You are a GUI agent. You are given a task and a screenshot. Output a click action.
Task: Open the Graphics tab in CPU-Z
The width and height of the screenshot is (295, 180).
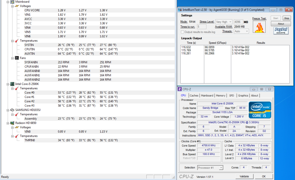[x=243, y=96]
